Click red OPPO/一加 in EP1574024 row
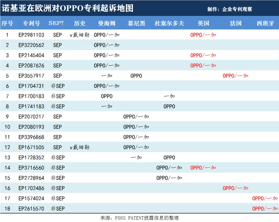279x222 pixels. (x=265, y=198)
